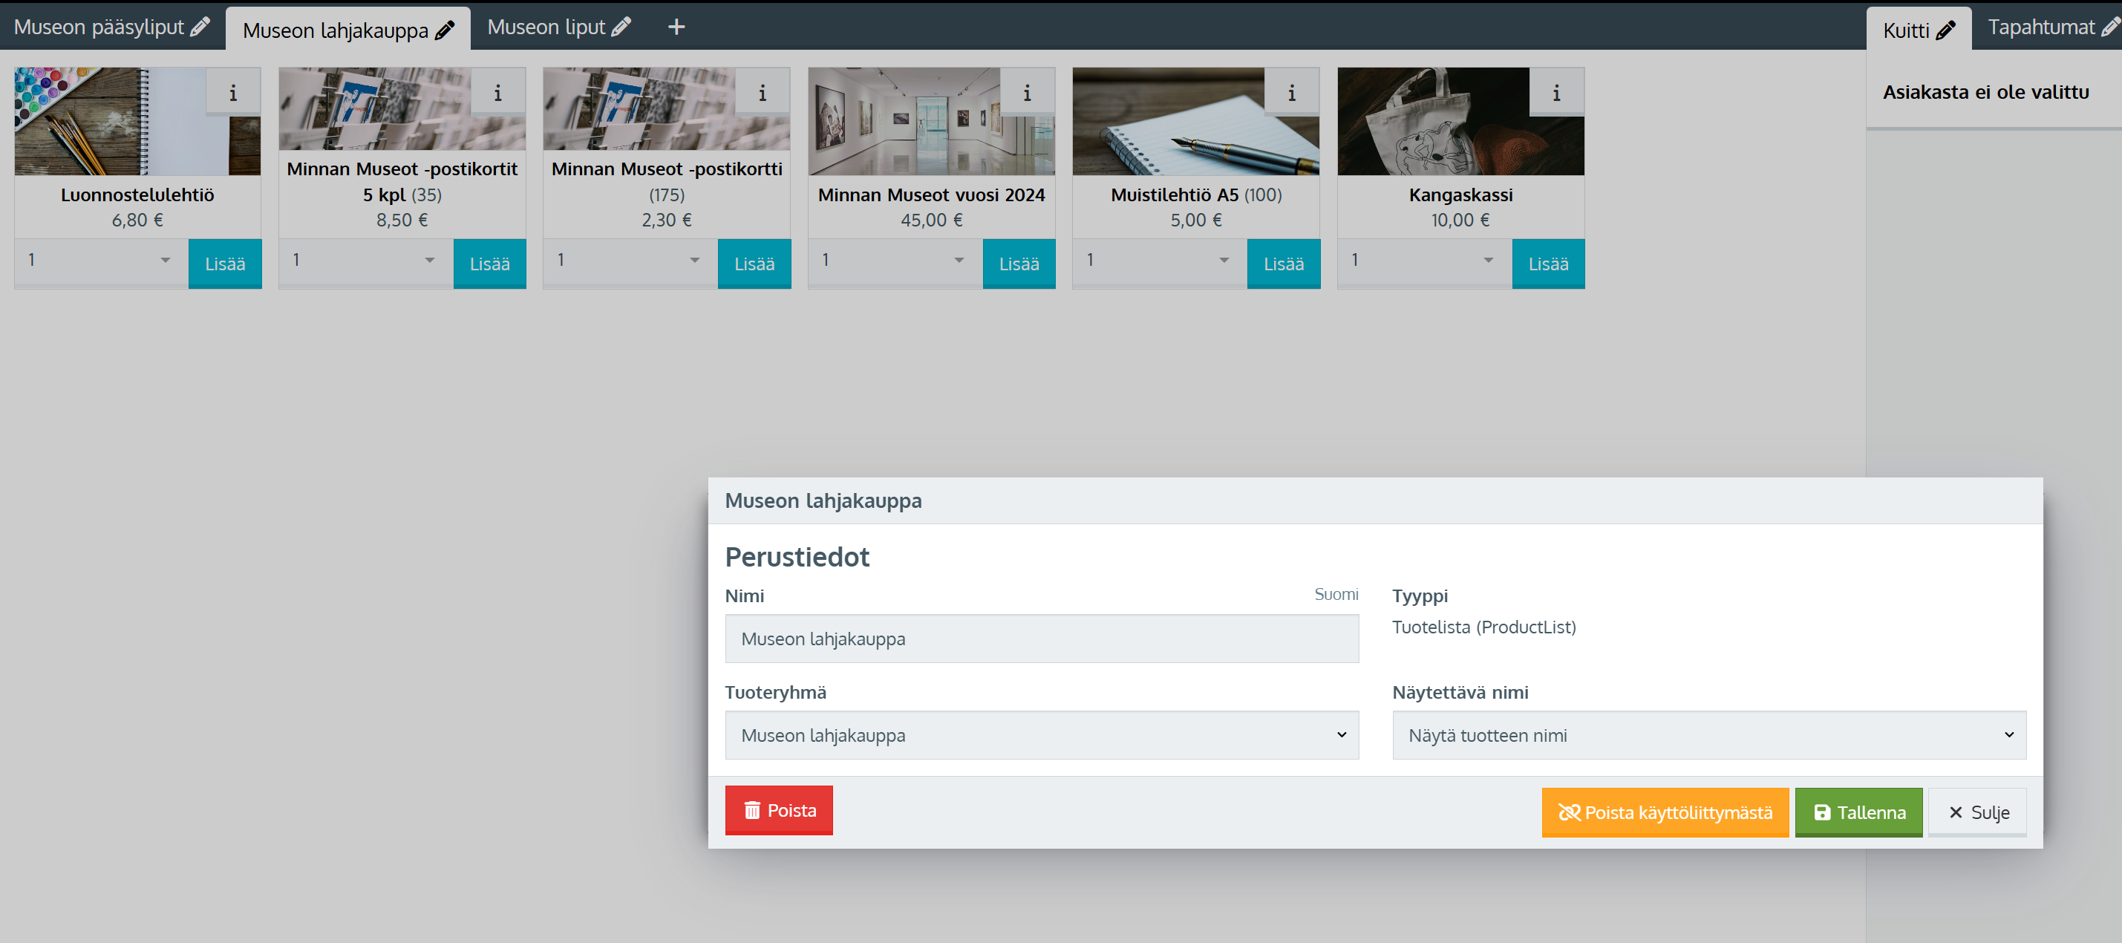Add Kangaskassi with Lisää button
2122x943 pixels.
click(x=1548, y=264)
